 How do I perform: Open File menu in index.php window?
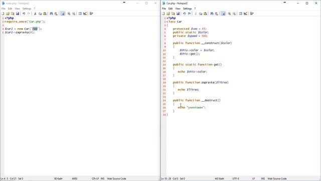[4, 9]
